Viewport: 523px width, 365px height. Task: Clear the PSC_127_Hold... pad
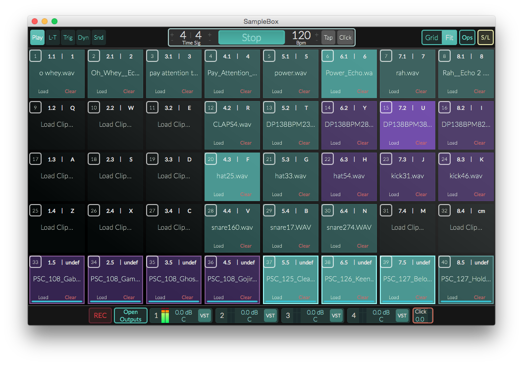pyautogui.click(x=479, y=297)
